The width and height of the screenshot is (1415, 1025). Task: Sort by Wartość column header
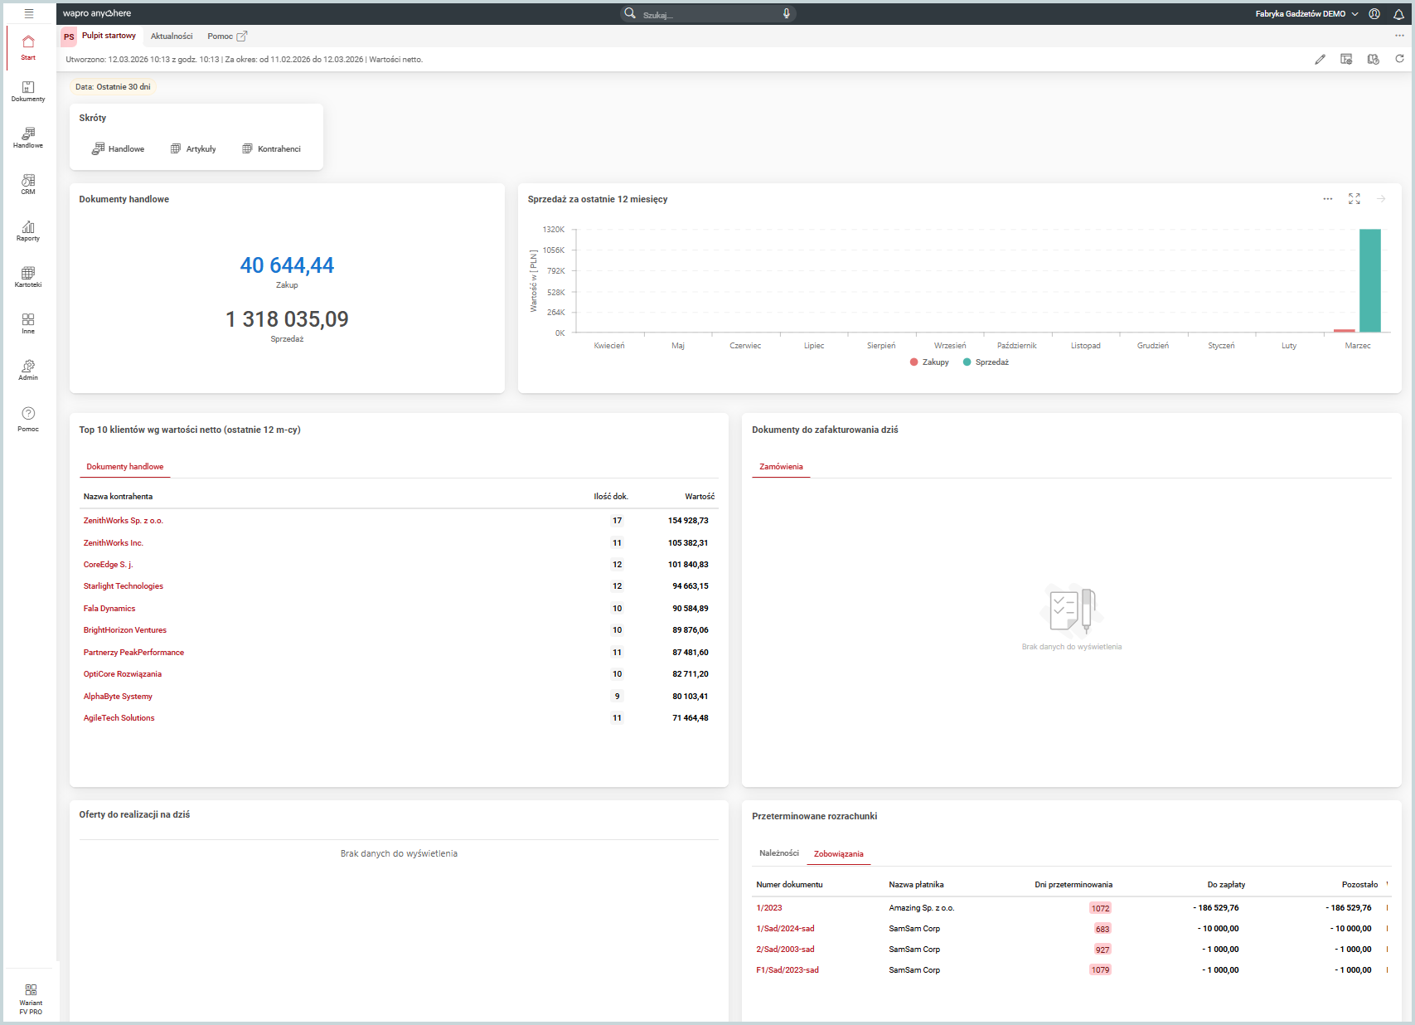[x=700, y=497]
